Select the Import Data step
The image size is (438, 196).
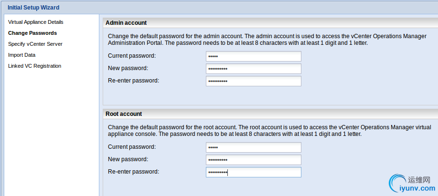click(x=22, y=55)
